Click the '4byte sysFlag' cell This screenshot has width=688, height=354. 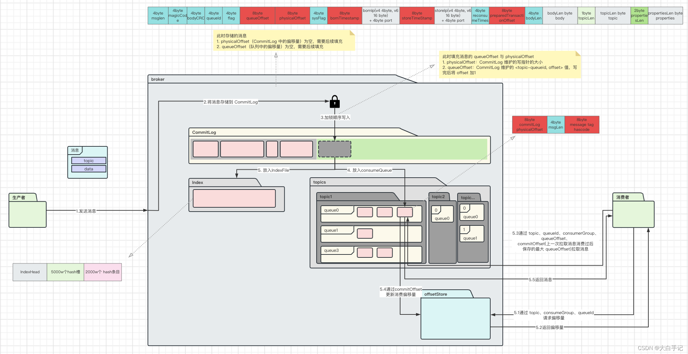(319, 15)
